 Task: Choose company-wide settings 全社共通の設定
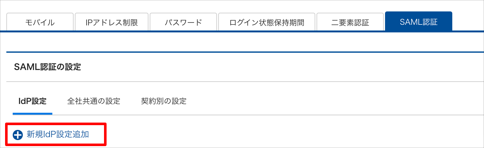pyautogui.click(x=94, y=102)
